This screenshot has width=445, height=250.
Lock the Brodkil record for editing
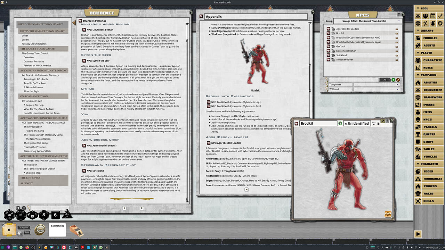379,123
